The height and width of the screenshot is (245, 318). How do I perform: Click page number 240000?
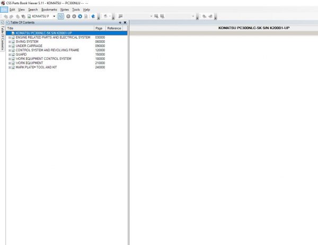point(100,67)
